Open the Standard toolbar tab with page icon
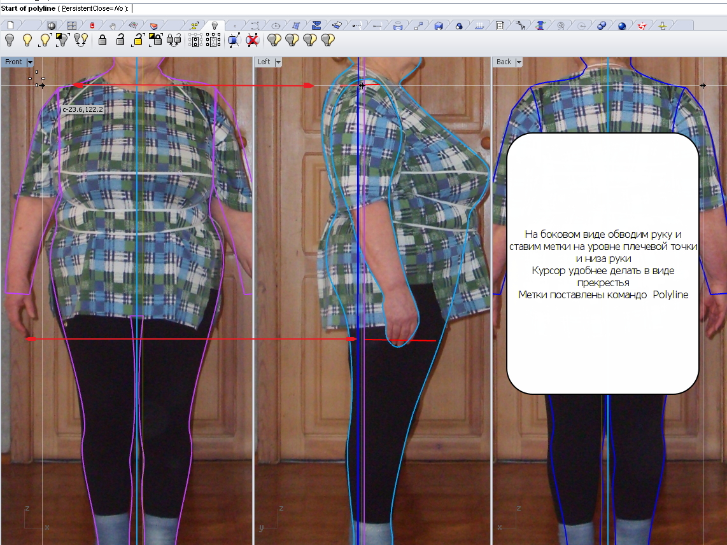The width and height of the screenshot is (727, 545). point(11,25)
